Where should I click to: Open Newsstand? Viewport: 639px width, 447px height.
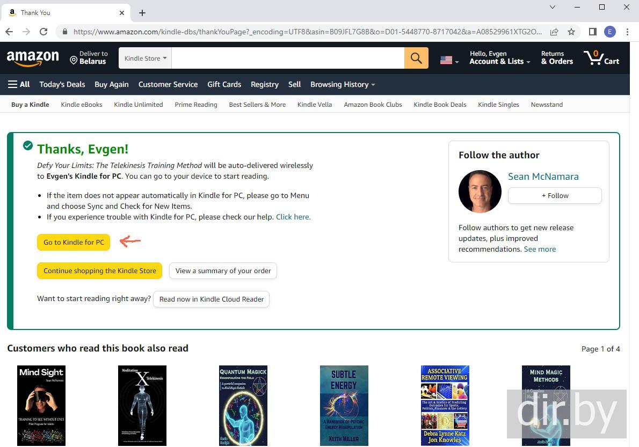(547, 105)
